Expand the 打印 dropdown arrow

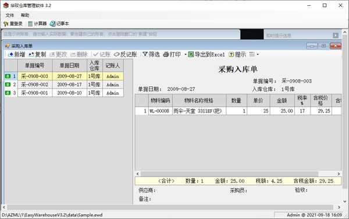(x=185, y=54)
